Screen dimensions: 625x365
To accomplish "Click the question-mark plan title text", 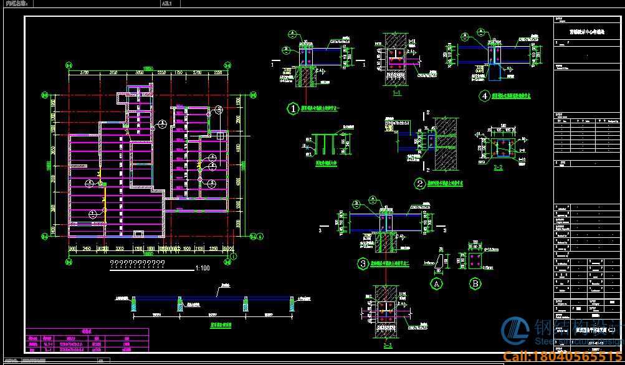I will click(x=137, y=265).
